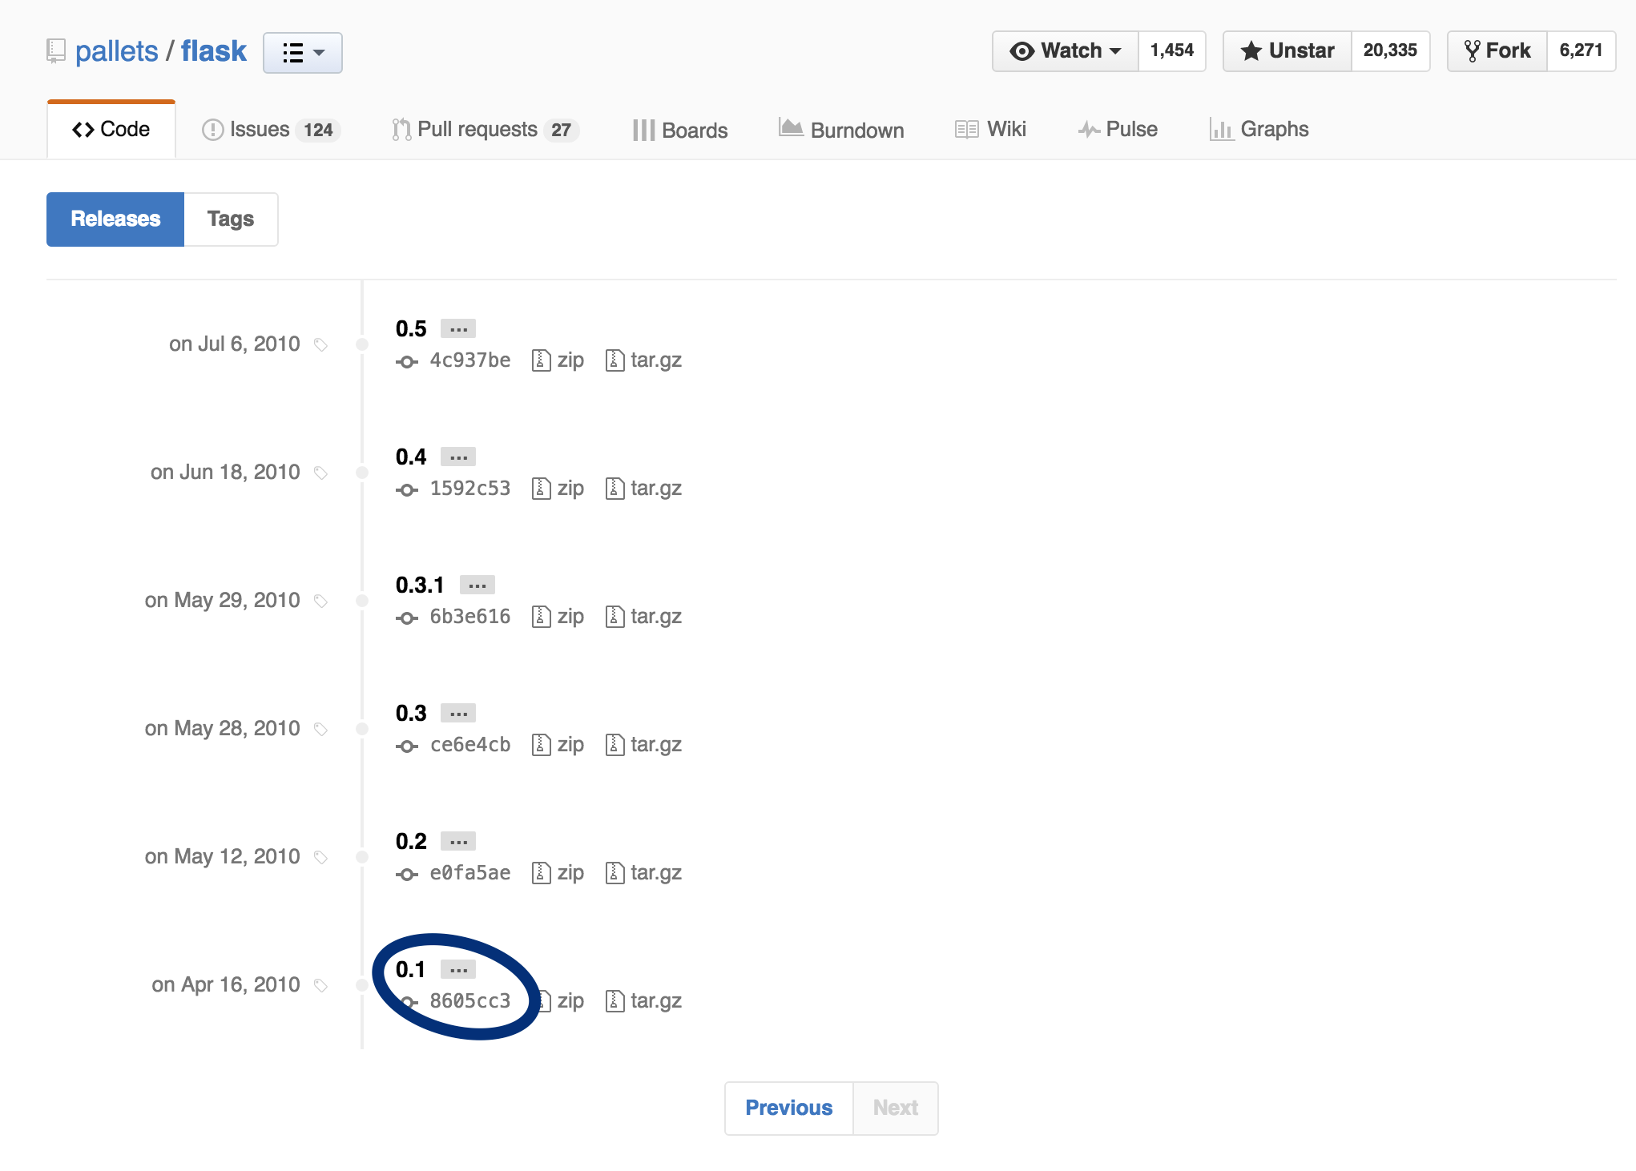Open the Issues tab
Screen dimensions: 1636x1171
point(271,130)
